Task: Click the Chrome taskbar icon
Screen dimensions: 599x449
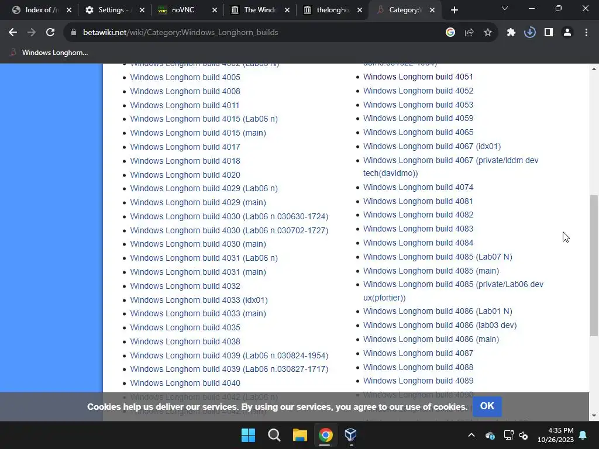Action: tap(325, 435)
